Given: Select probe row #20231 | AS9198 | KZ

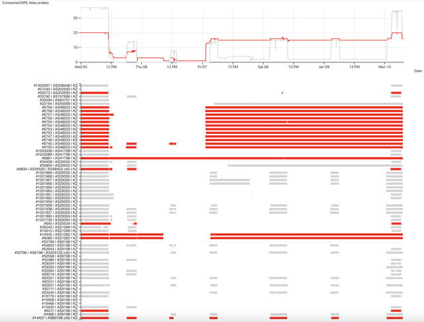Looking at the screenshot, I should tap(60, 286).
